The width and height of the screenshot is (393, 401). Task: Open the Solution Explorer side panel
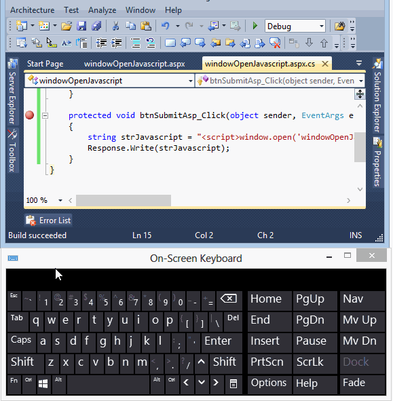pos(377,96)
